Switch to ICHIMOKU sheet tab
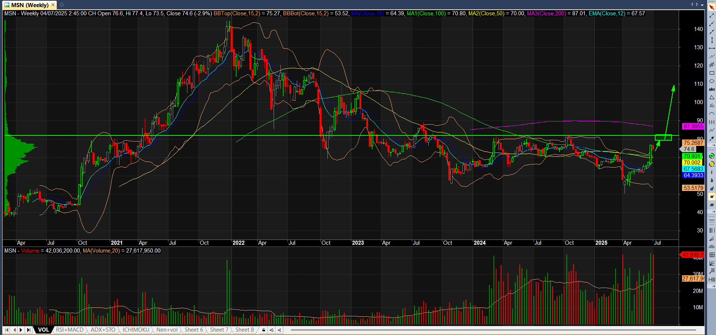 click(x=136, y=330)
